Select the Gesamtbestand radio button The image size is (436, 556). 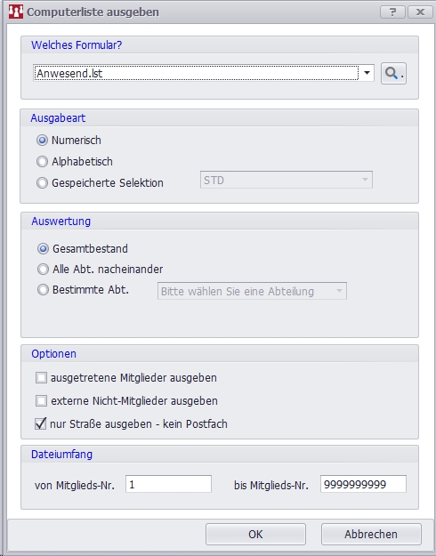pos(43,249)
